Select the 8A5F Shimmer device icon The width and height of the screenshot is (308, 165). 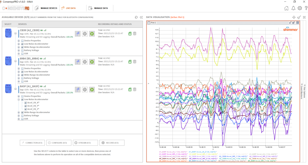click(8, 89)
